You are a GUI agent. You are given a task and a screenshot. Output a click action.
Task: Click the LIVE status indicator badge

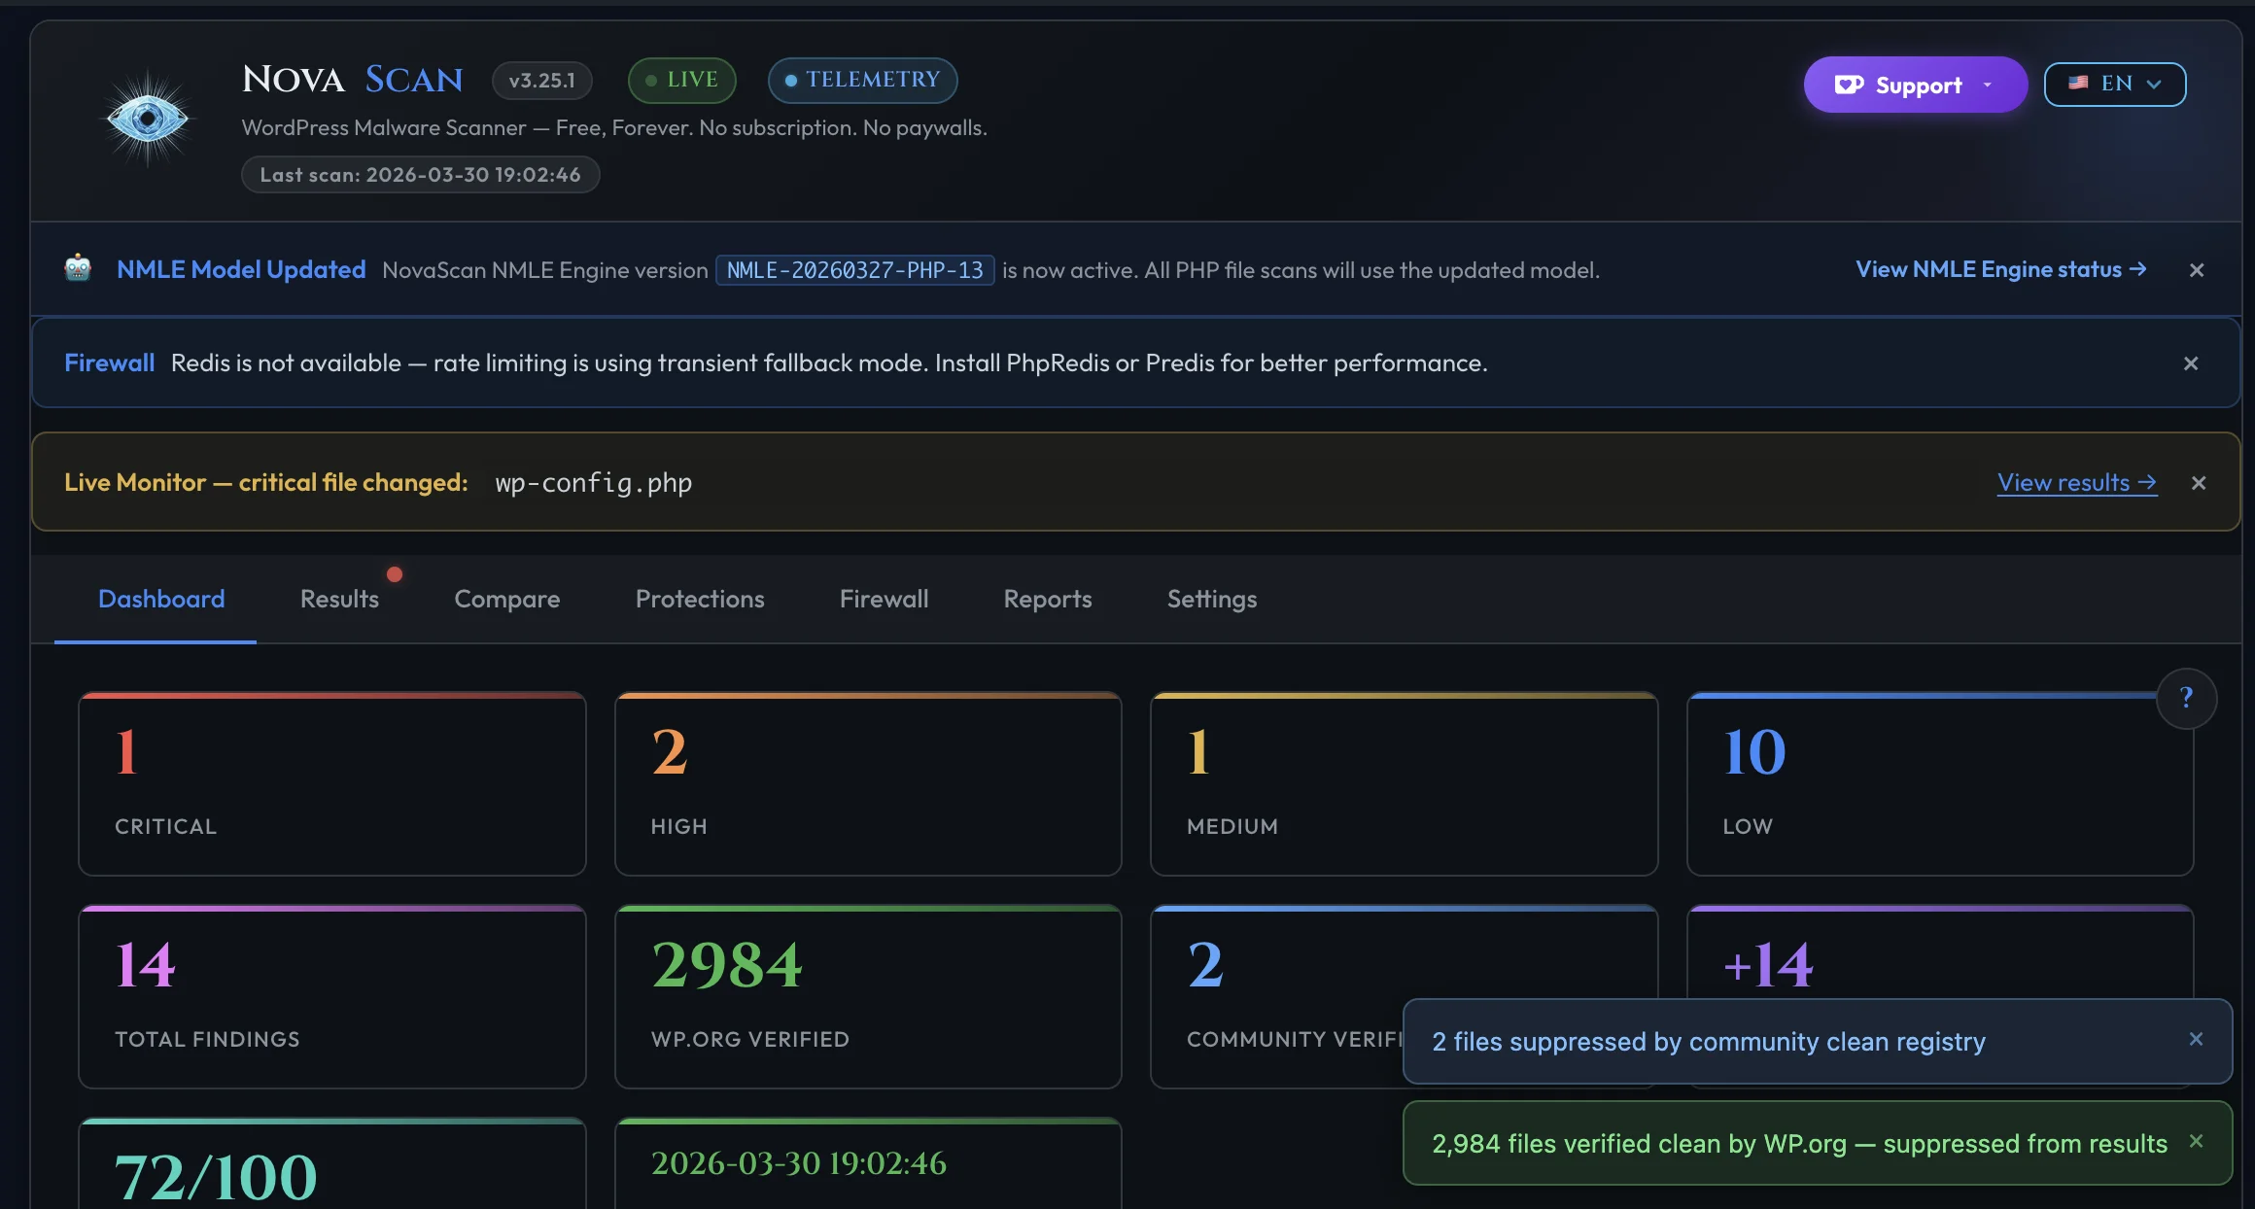(681, 80)
